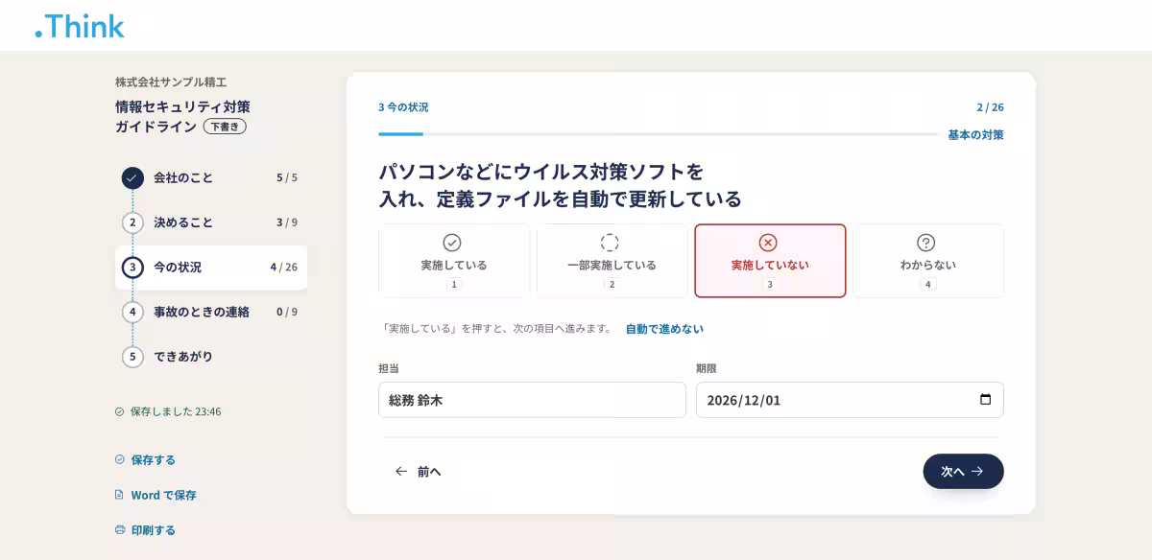1152x560 pixels.
Task: Select the 'わからない' answer option
Action: click(x=928, y=261)
